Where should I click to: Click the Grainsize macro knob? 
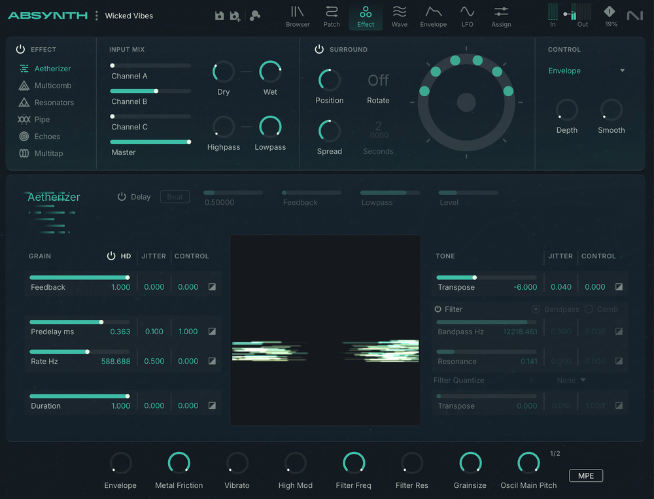click(470, 463)
